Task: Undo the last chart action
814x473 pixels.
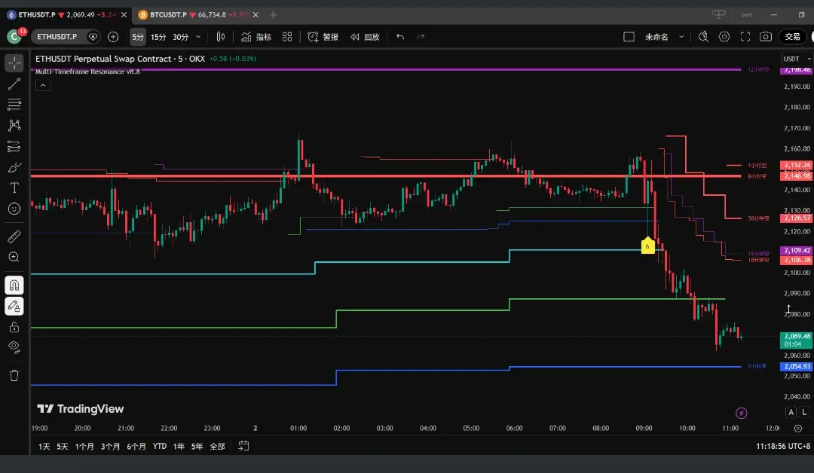Action: (400, 37)
